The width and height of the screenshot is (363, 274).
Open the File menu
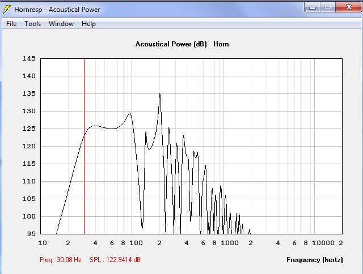point(11,24)
